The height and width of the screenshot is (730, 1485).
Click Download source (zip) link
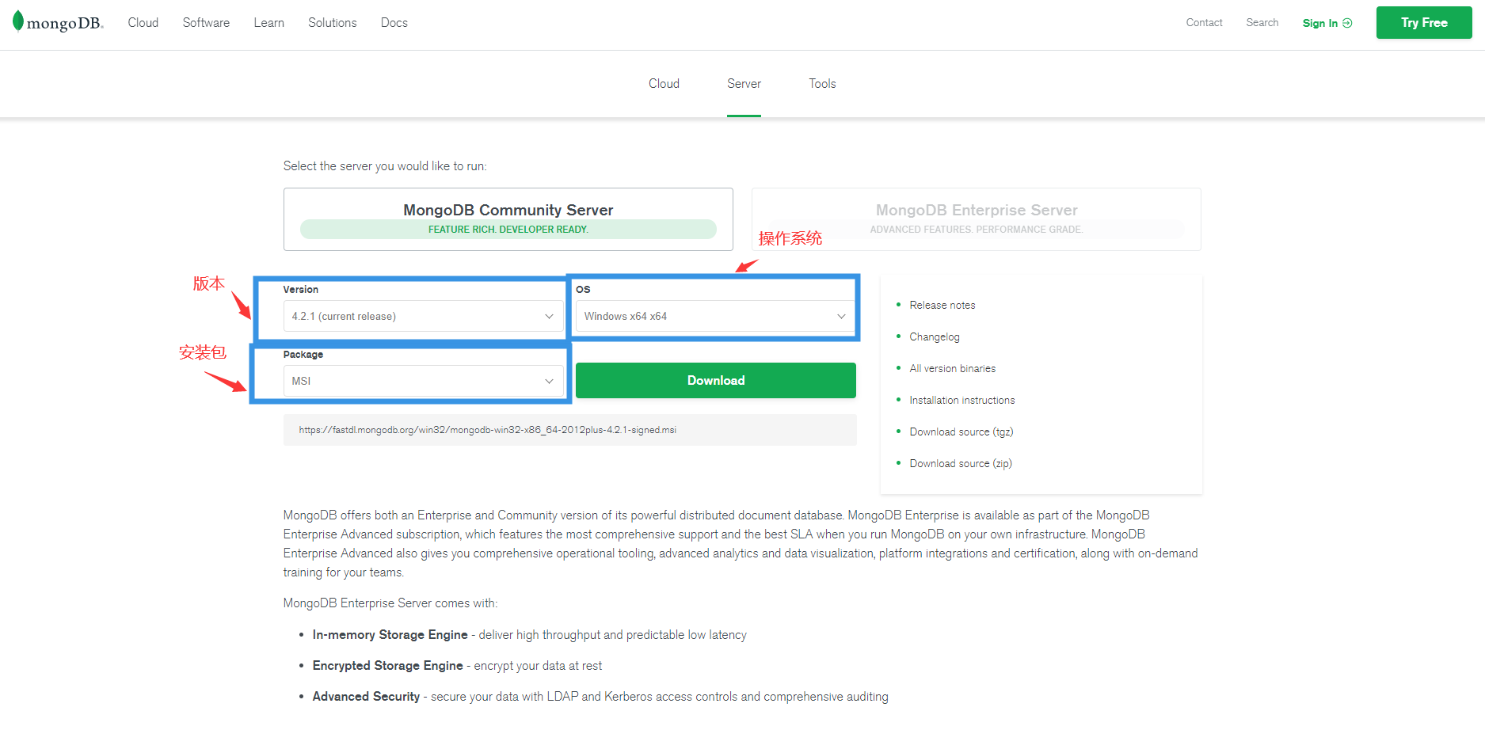click(x=961, y=464)
